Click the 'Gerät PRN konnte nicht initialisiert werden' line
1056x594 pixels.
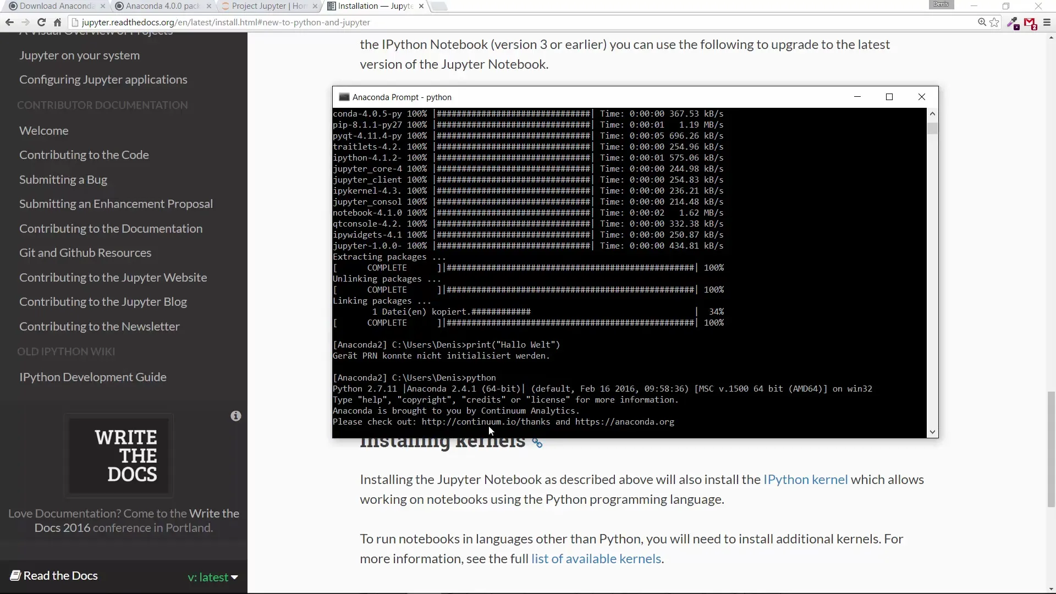[441, 356]
